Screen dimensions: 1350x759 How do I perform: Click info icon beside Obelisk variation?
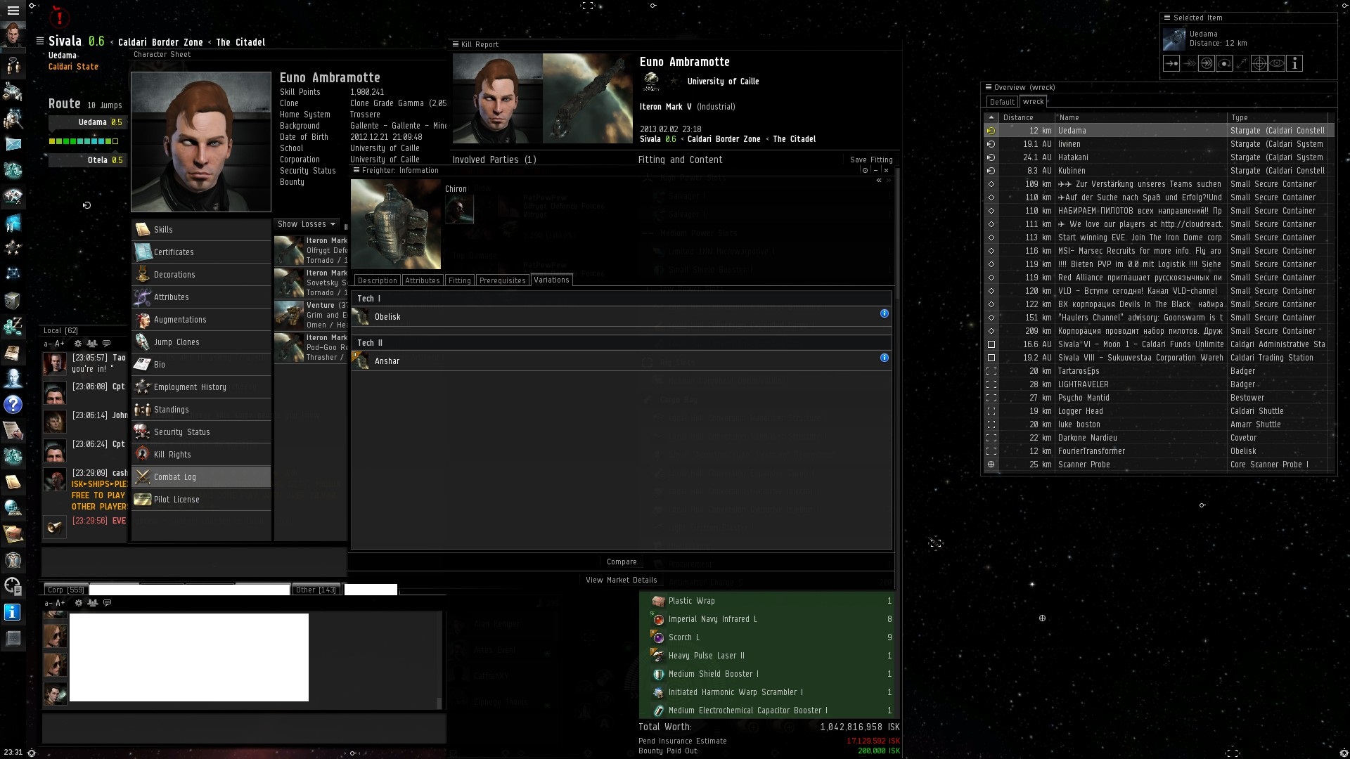(884, 313)
